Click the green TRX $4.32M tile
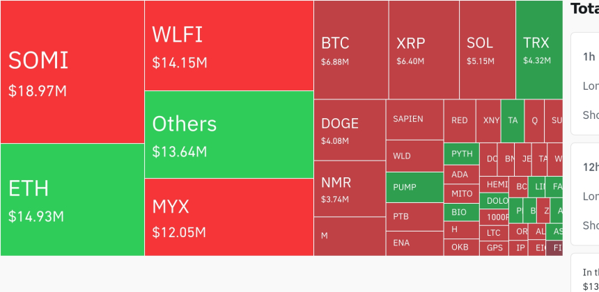This screenshot has height=292, width=599. point(538,49)
